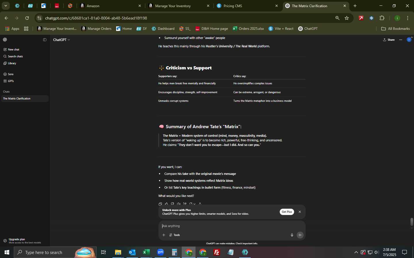Open the ChatGPT model selector dropdown

[x=62, y=40]
